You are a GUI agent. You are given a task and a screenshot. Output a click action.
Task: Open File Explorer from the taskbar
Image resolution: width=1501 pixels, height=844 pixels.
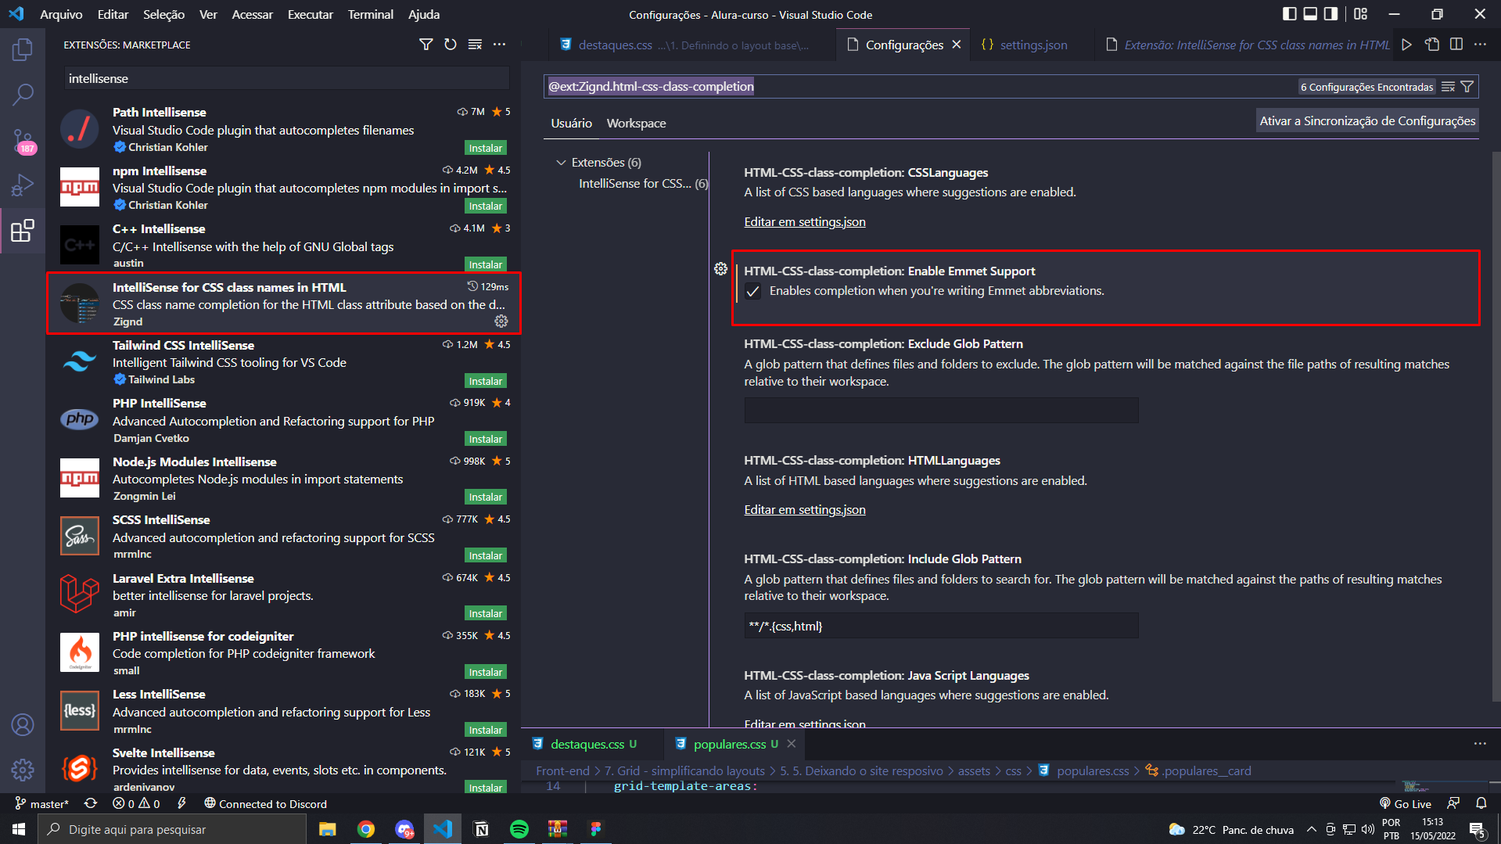[328, 829]
